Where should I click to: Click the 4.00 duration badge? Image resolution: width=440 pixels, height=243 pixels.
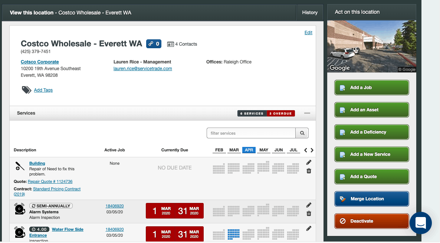pyautogui.click(x=39, y=229)
